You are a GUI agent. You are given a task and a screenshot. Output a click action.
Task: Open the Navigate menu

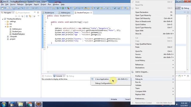tap(29, 4)
